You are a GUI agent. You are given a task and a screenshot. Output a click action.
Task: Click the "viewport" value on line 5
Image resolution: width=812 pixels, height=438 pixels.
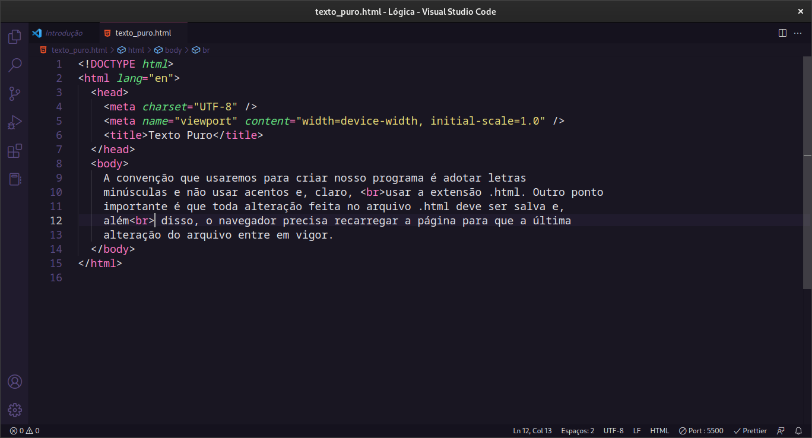(x=206, y=121)
